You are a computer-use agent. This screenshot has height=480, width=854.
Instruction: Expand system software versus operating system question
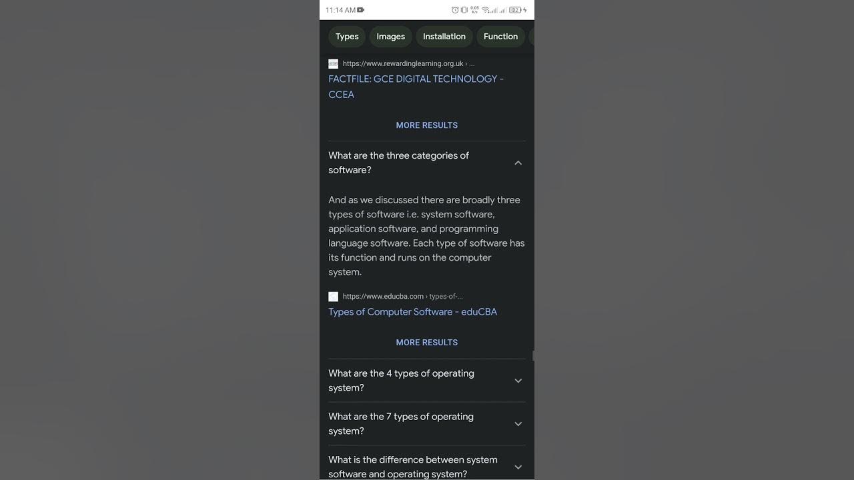pos(518,467)
